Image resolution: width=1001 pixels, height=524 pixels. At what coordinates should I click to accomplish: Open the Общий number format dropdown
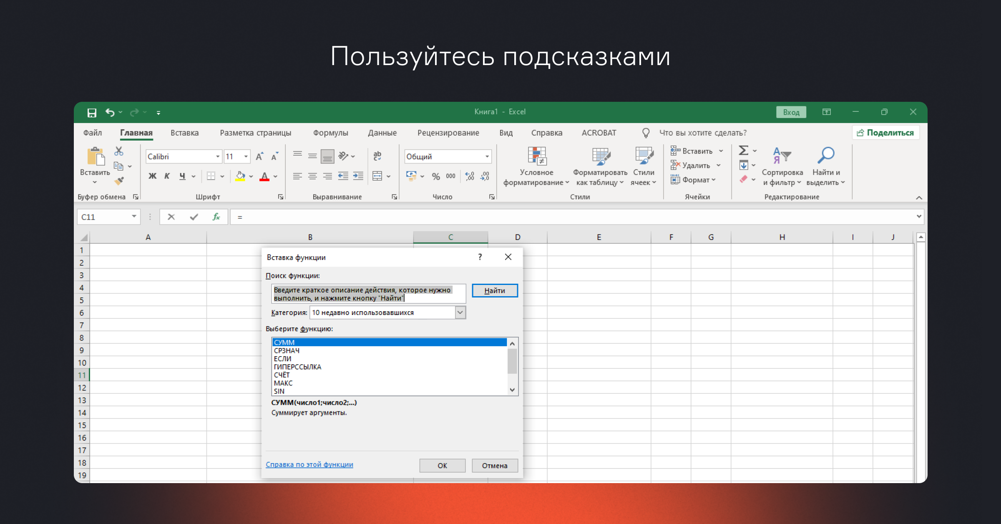[487, 156]
